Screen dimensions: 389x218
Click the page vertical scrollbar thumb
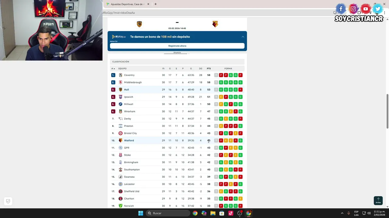click(x=387, y=111)
